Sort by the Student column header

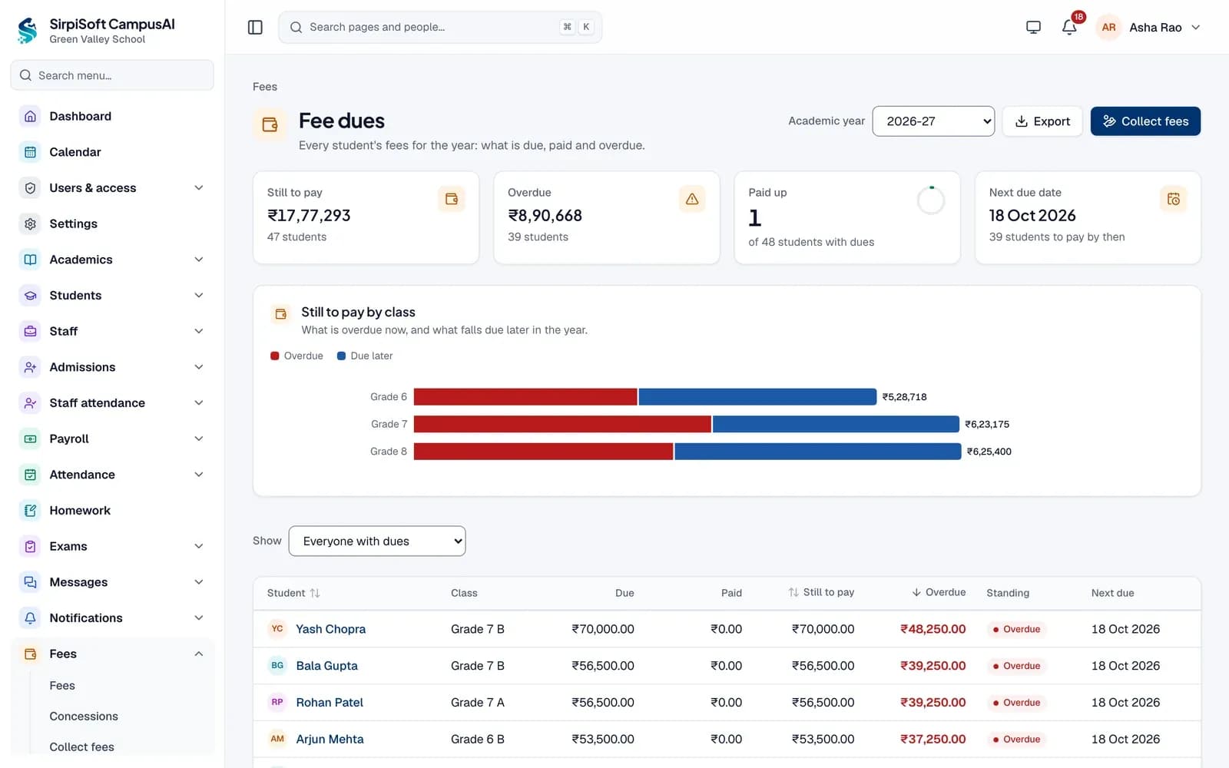[293, 593]
